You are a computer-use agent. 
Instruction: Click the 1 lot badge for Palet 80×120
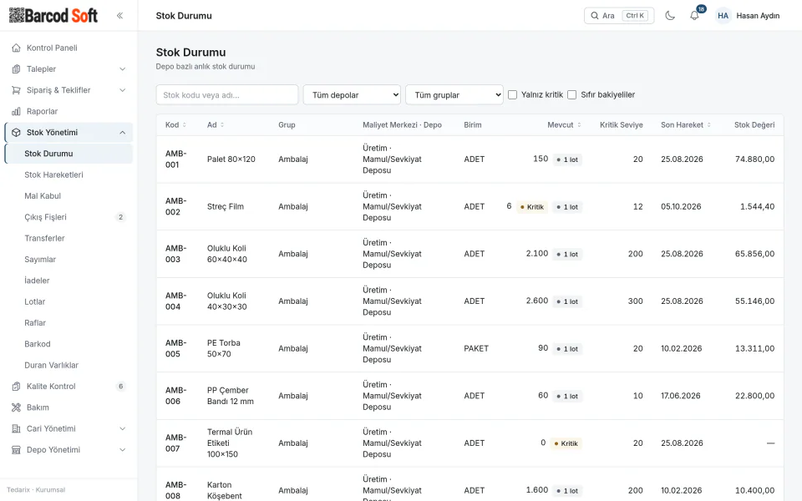click(567, 159)
